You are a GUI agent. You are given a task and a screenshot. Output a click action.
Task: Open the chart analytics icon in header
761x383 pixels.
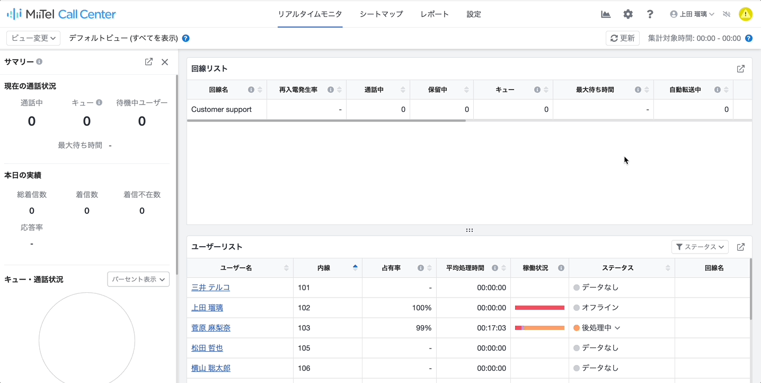pos(606,14)
